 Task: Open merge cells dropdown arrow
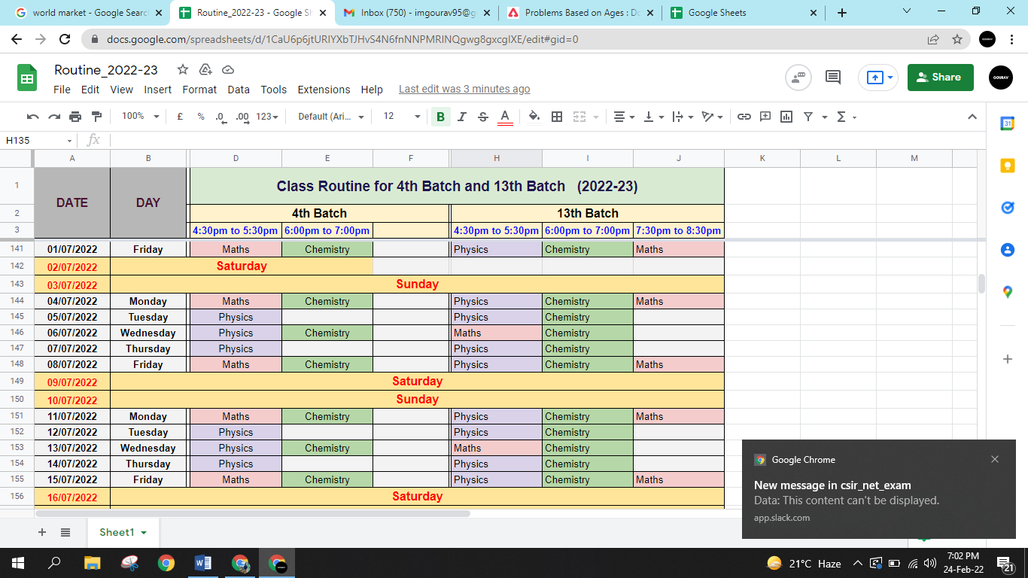point(596,117)
